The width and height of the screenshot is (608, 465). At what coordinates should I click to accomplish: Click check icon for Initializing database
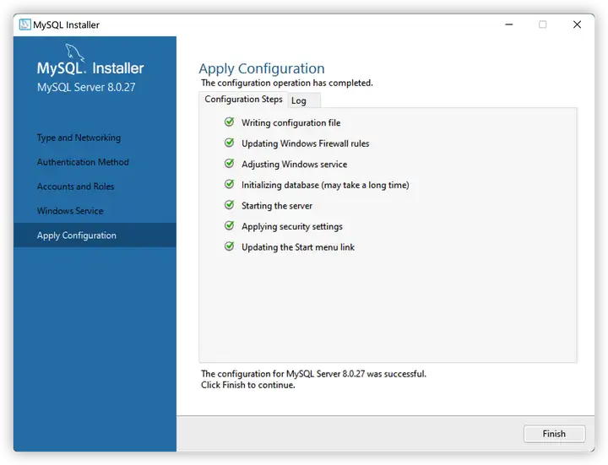pyautogui.click(x=230, y=184)
